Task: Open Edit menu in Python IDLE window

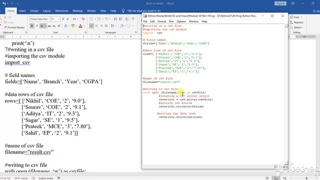Action: tap(152, 21)
